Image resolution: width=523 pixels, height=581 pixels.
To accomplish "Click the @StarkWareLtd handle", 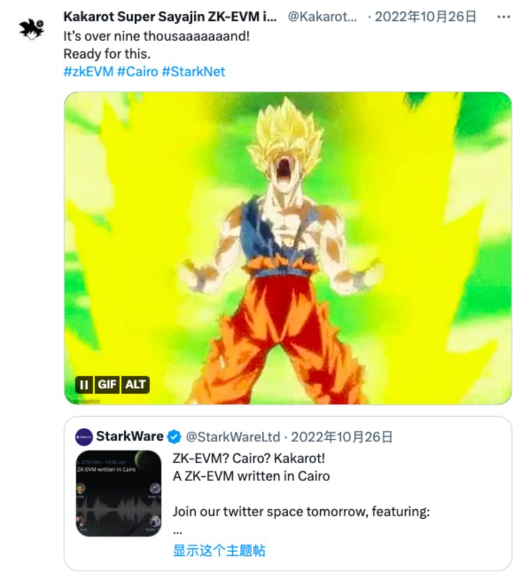I will tap(232, 437).
